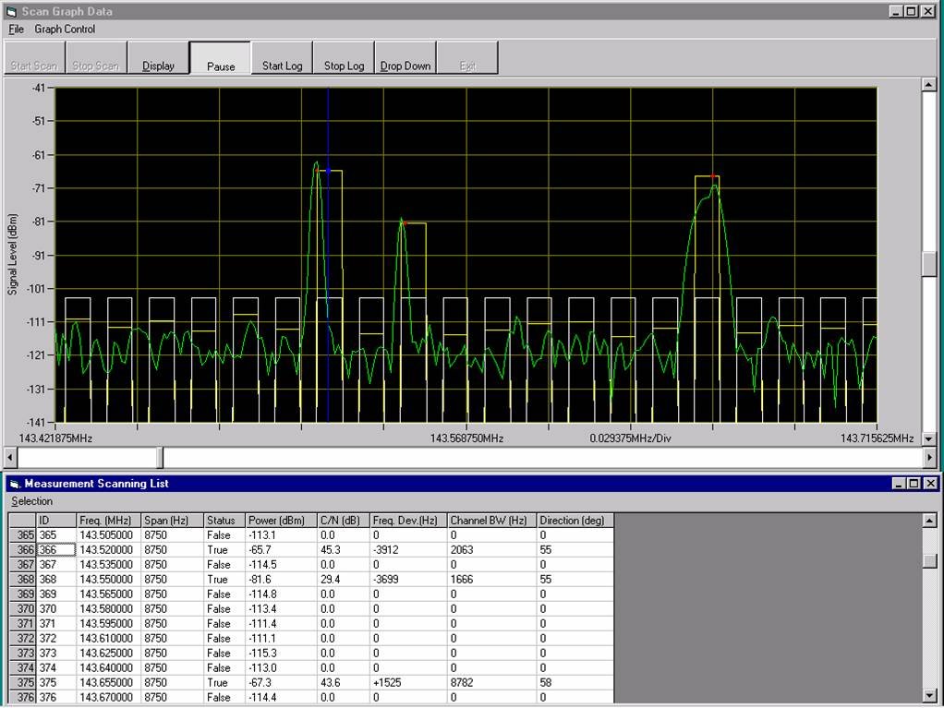Click the Channel BW (Hz) column header

492,521
